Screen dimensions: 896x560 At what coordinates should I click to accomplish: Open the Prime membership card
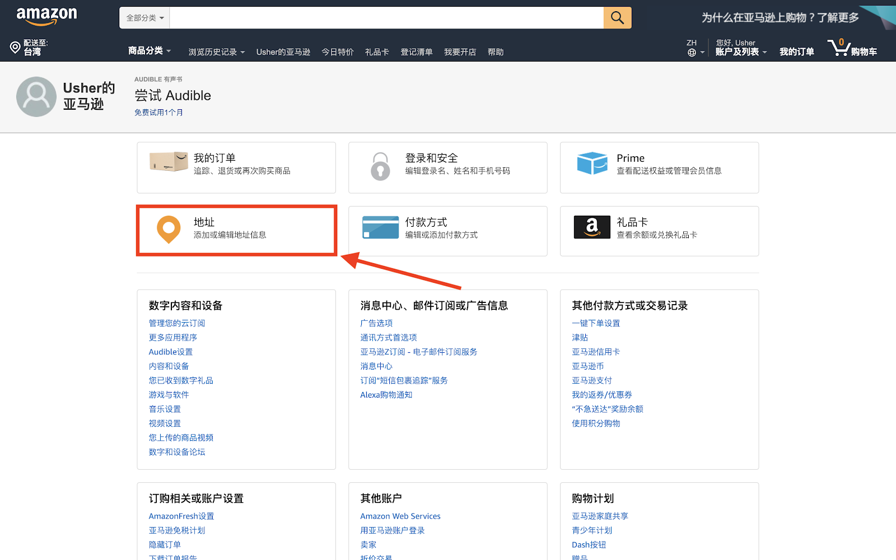(660, 167)
